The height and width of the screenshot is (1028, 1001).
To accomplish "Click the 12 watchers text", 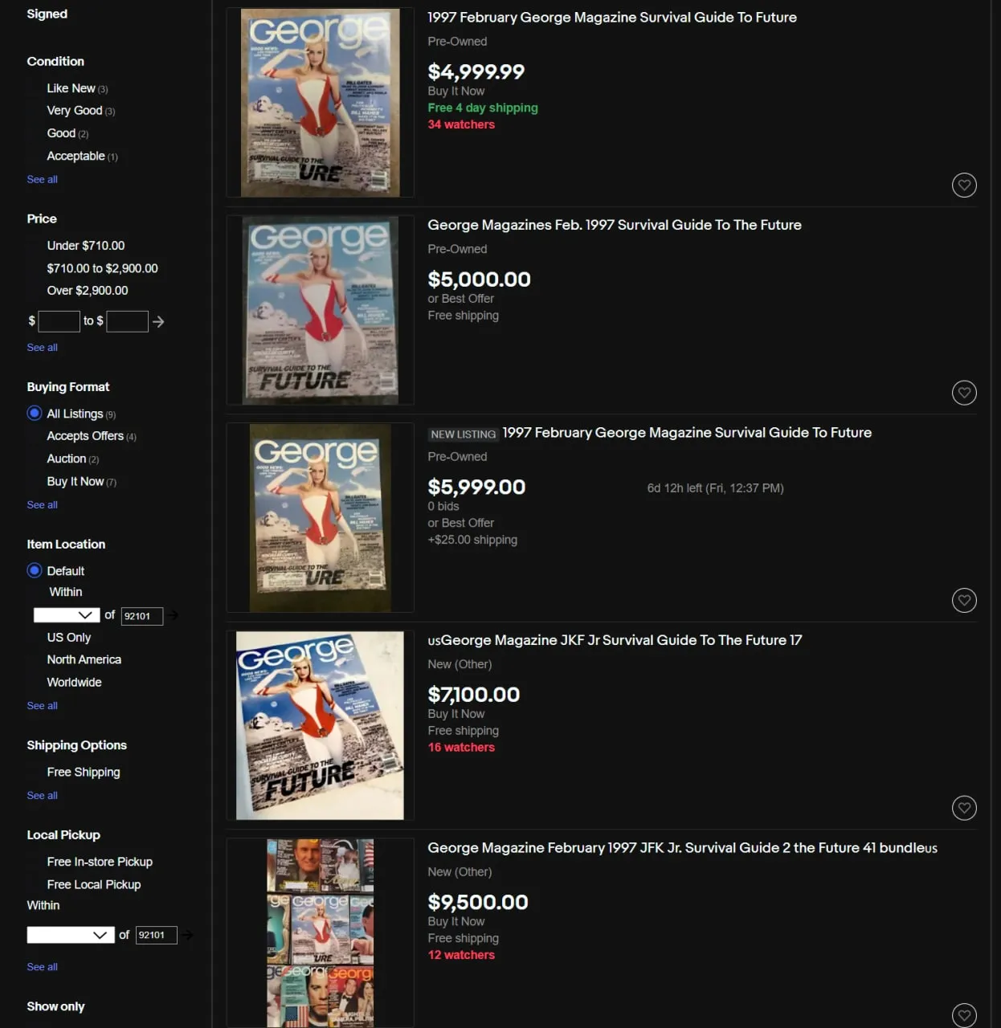I will [x=461, y=955].
